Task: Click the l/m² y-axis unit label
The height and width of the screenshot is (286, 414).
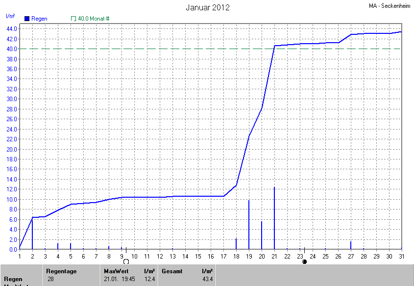Action: [x=10, y=16]
